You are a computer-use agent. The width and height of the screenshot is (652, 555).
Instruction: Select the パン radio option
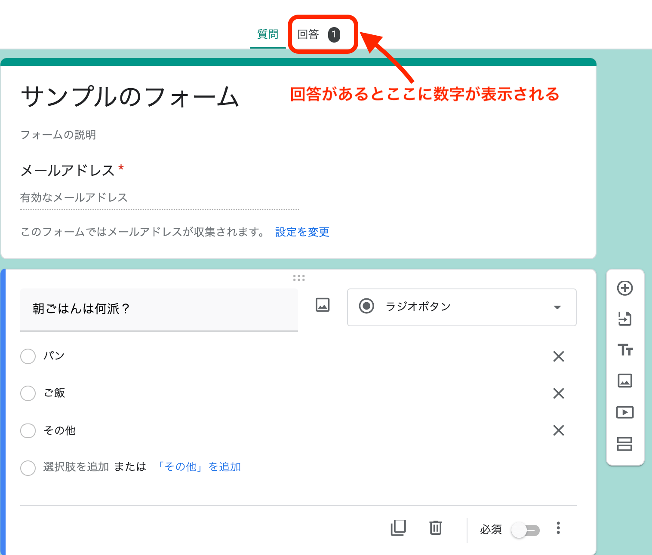tap(28, 356)
